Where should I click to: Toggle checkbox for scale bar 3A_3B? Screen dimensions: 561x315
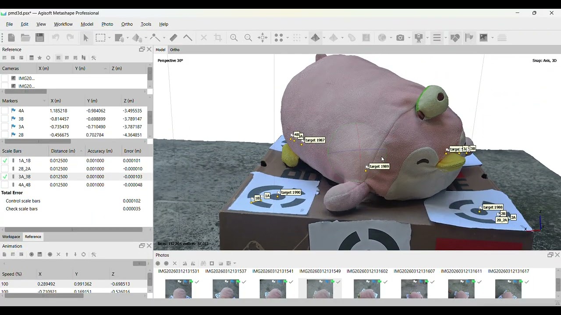(x=5, y=177)
